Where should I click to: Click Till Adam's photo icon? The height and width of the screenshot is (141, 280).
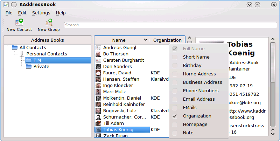point(98,123)
